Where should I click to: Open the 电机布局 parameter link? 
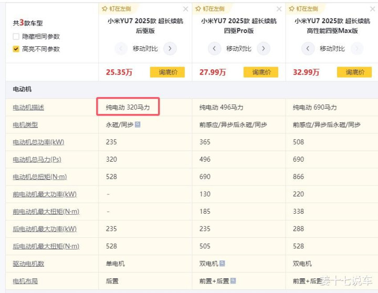pos(25,281)
